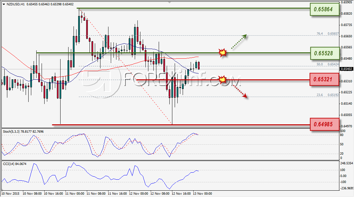Viewport: 354px width, 197px height.
Task: Select the 0.65321 red support label
Action: pos(324,79)
